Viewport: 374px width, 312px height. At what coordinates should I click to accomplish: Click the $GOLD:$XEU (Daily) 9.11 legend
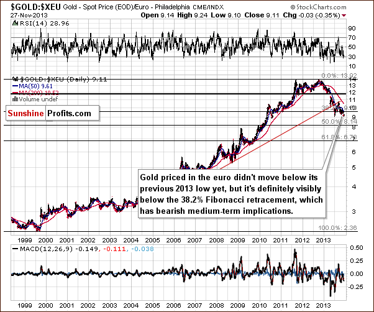click(60, 79)
